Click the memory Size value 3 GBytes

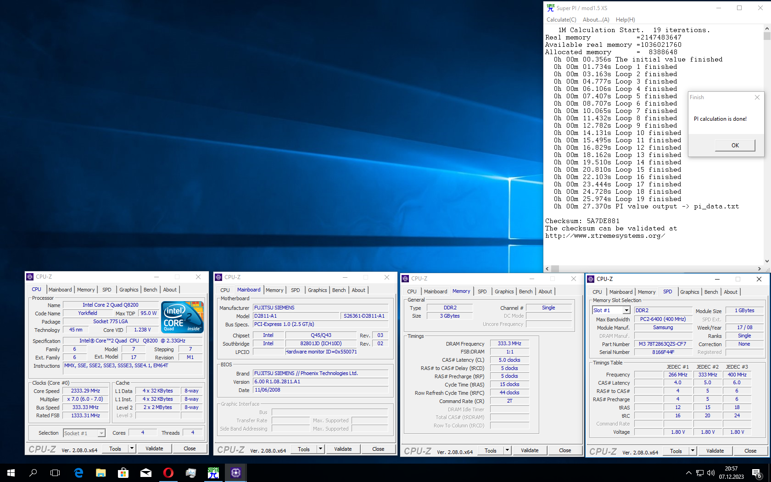point(450,316)
